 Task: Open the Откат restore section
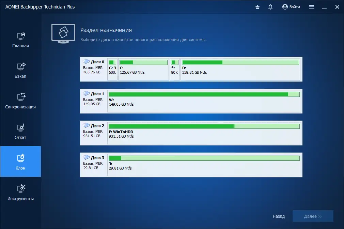[x=20, y=132]
